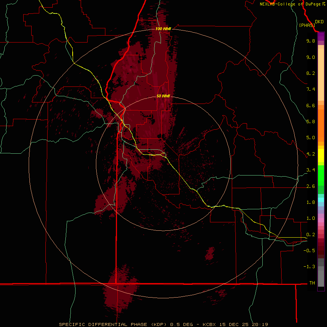Select the 6.6 scale value

pyautogui.click(x=311, y=105)
